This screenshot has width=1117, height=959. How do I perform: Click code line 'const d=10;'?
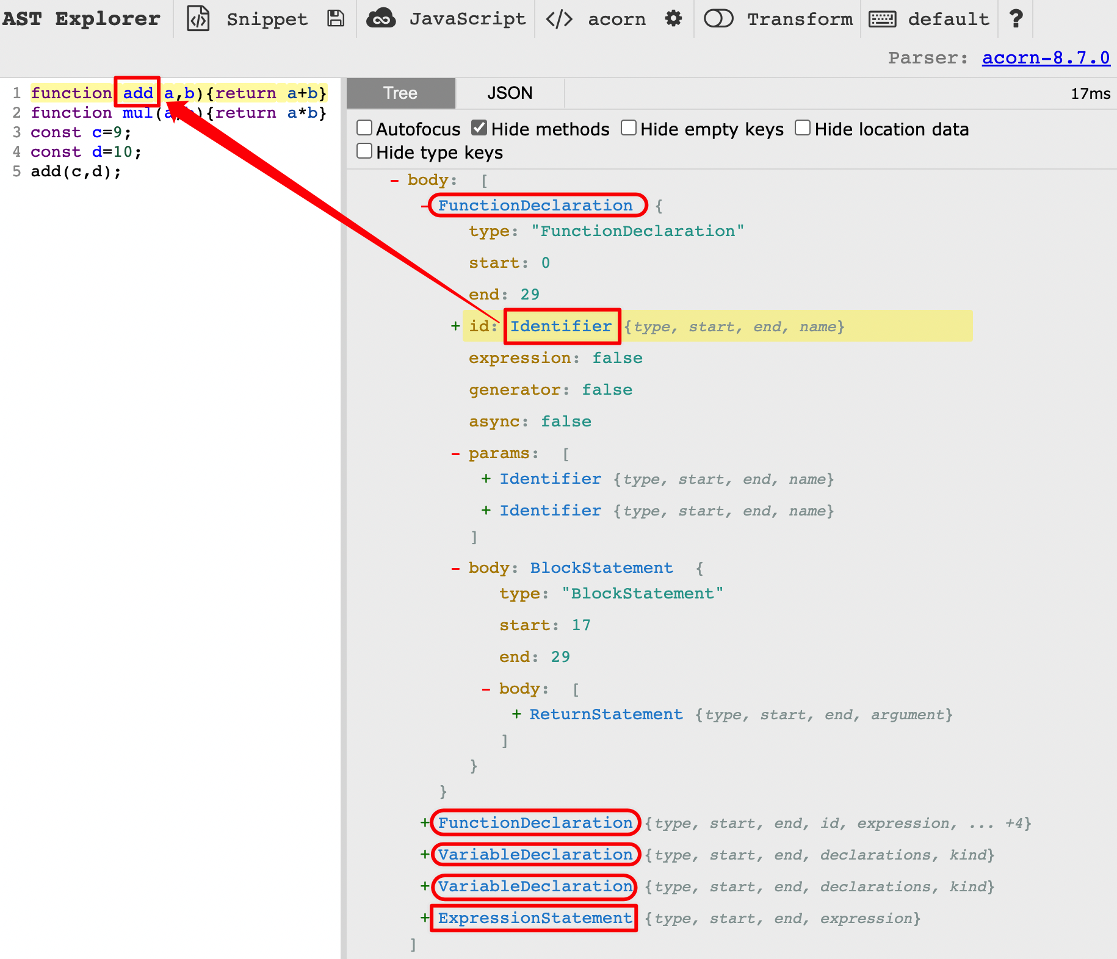86,152
